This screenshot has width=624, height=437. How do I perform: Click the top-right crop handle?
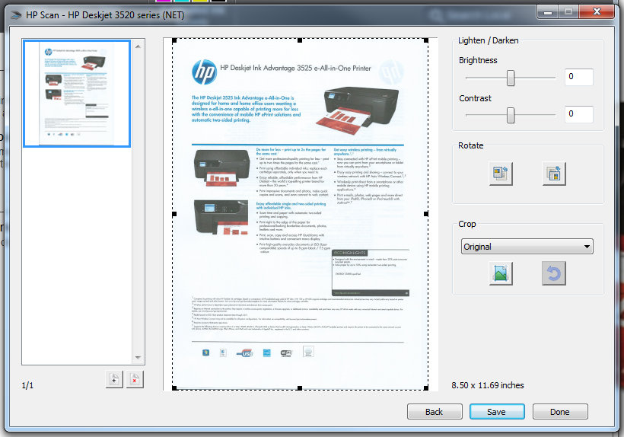coord(426,40)
